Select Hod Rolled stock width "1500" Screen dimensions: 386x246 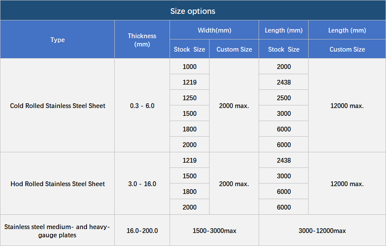coord(190,176)
